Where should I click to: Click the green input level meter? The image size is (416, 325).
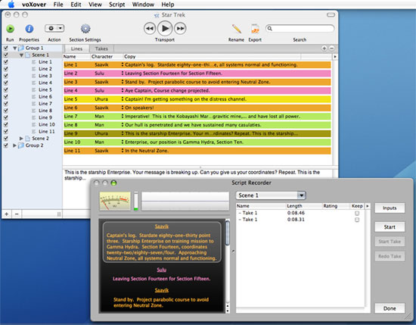pyautogui.click(x=136, y=202)
